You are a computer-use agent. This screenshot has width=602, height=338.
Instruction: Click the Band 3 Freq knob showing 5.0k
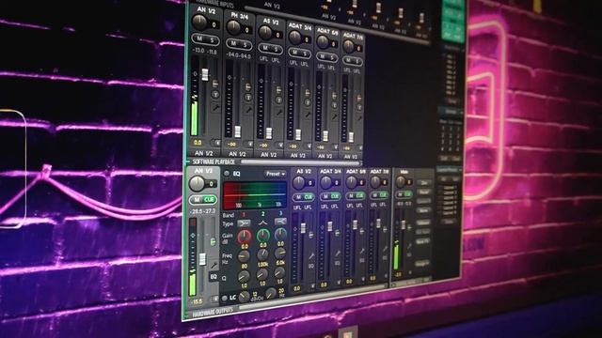coord(280,253)
